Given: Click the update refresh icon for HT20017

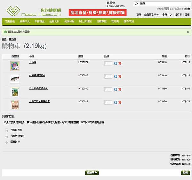Looking at the screenshot, I should [116, 102].
